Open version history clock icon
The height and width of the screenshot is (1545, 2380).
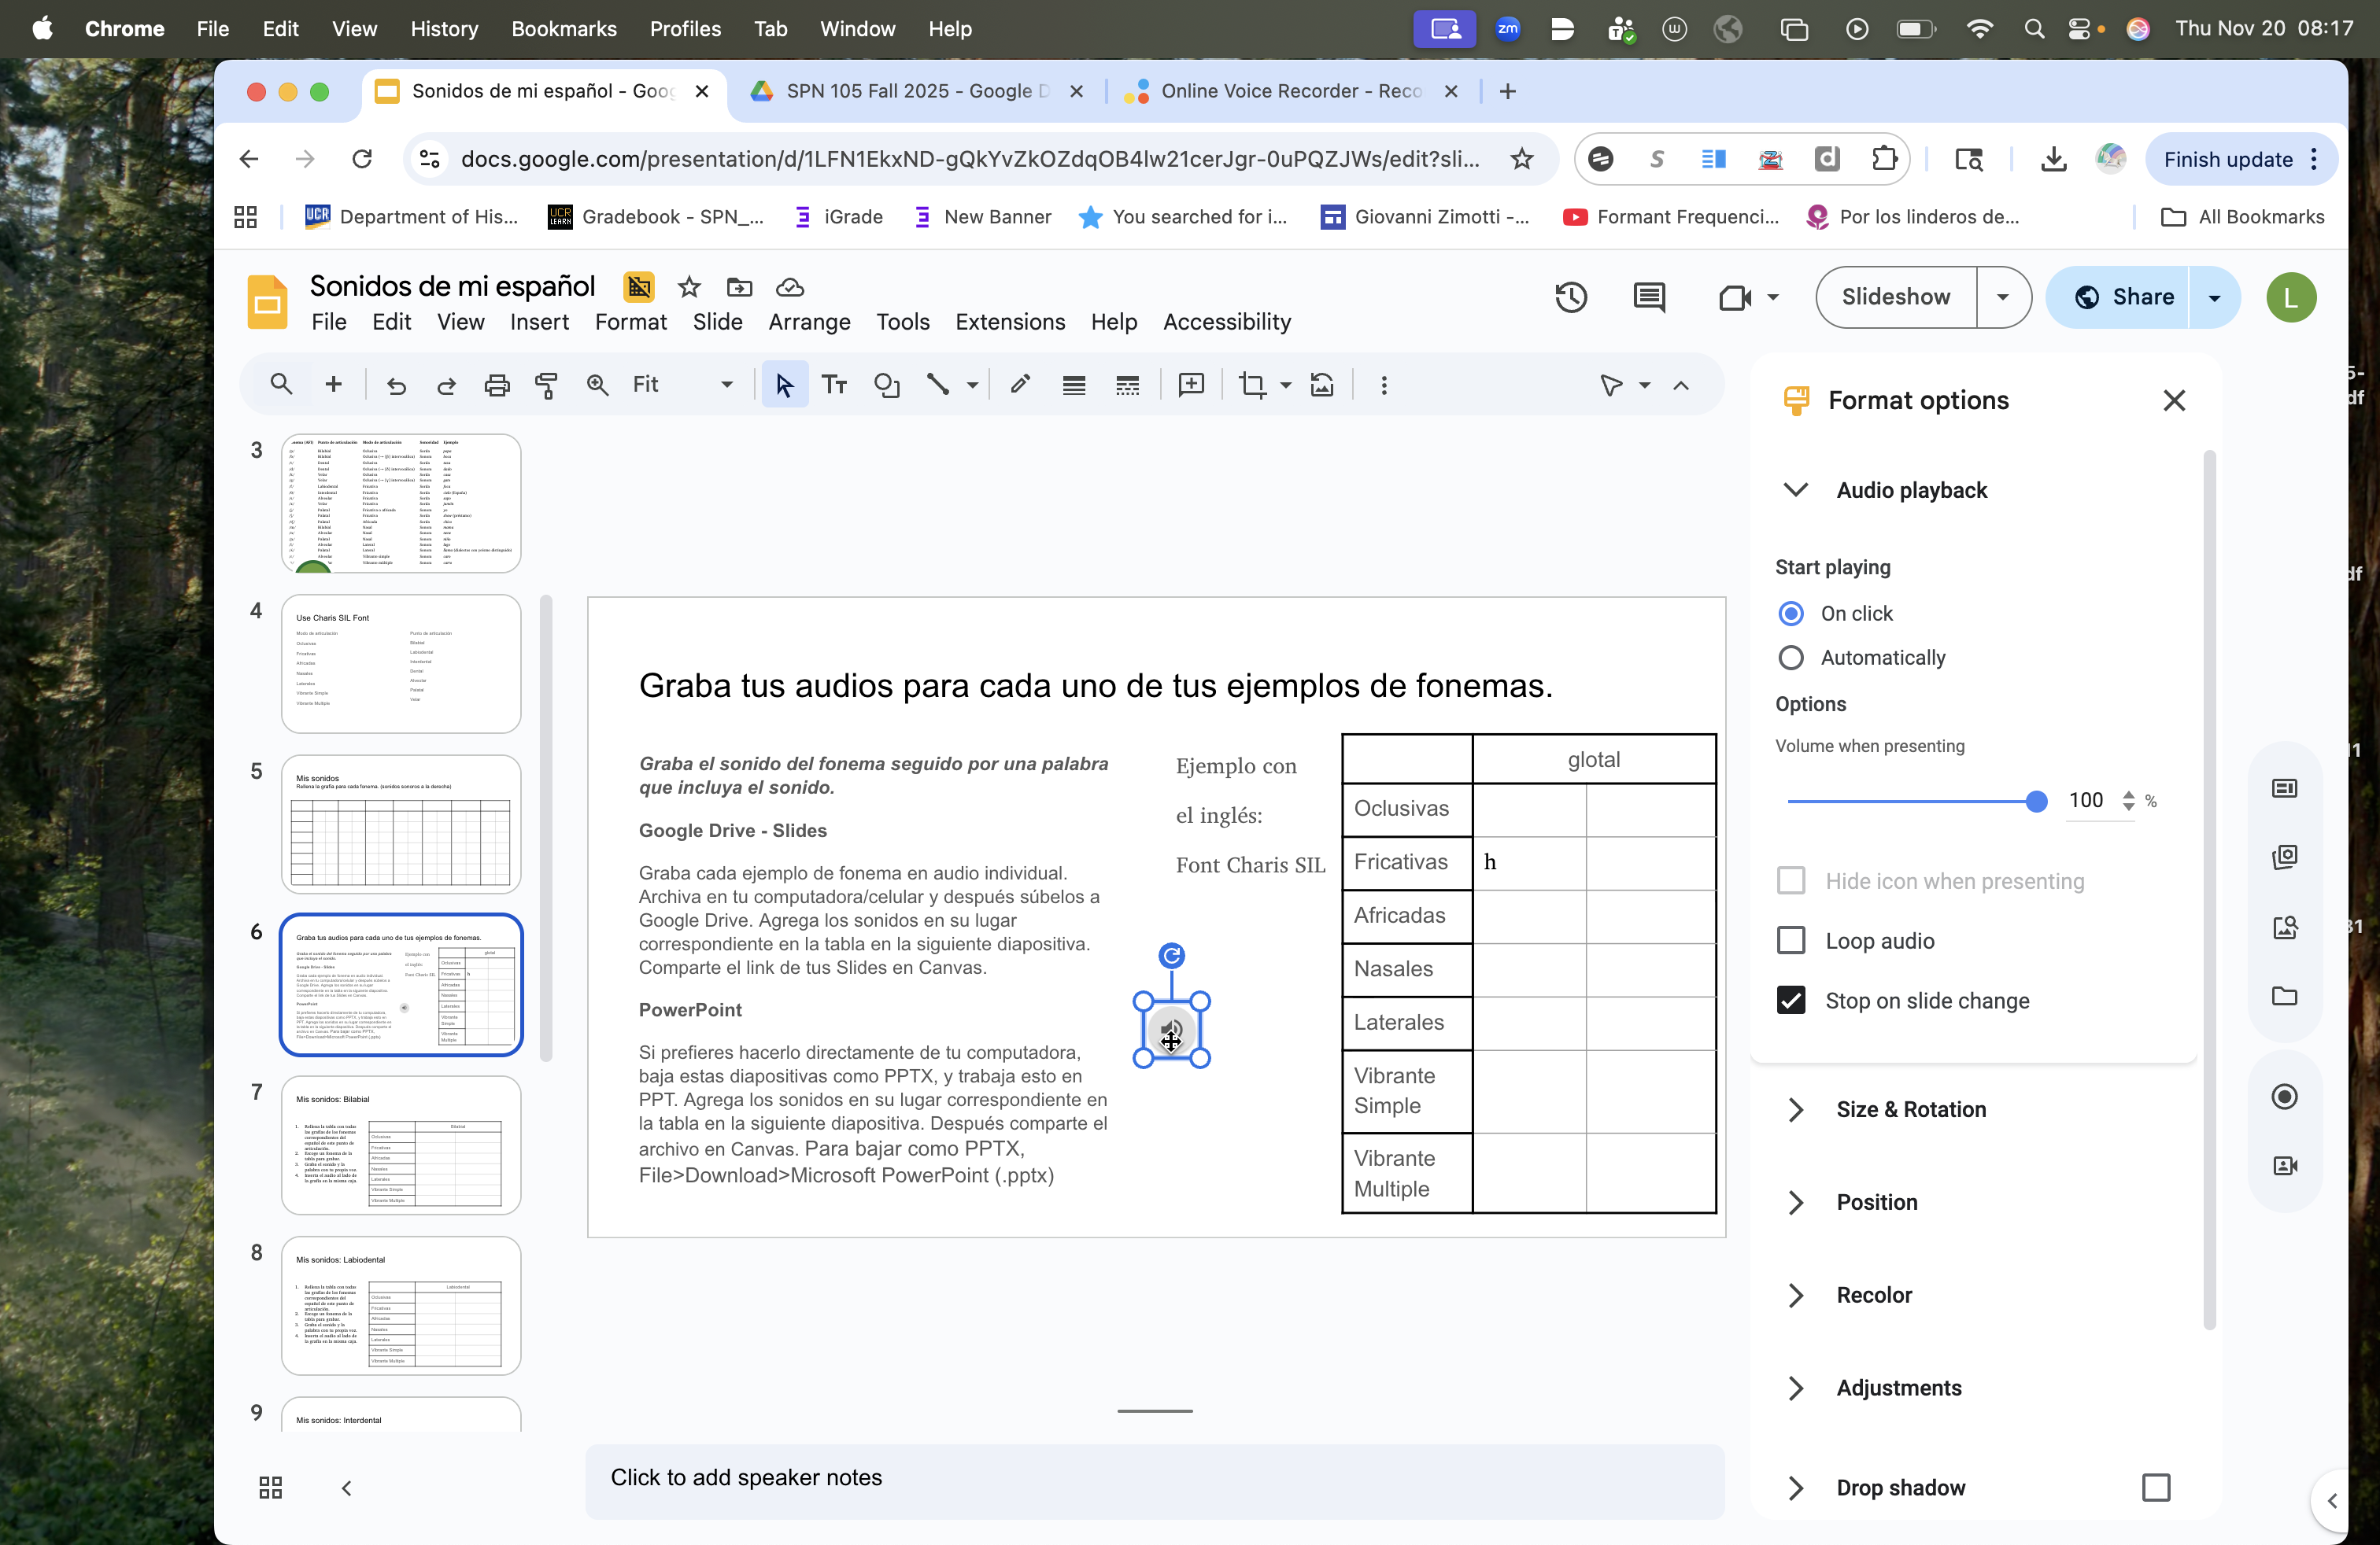tap(1571, 297)
